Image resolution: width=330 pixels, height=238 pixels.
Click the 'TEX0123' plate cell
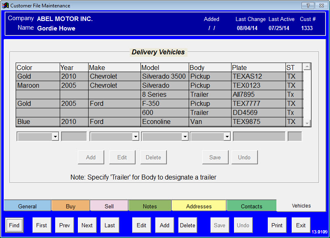[x=258, y=85]
